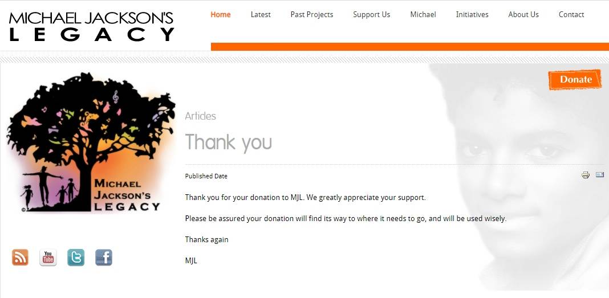This screenshot has width=609, height=298.
Task: Select the Home menu item
Action: [x=221, y=15]
